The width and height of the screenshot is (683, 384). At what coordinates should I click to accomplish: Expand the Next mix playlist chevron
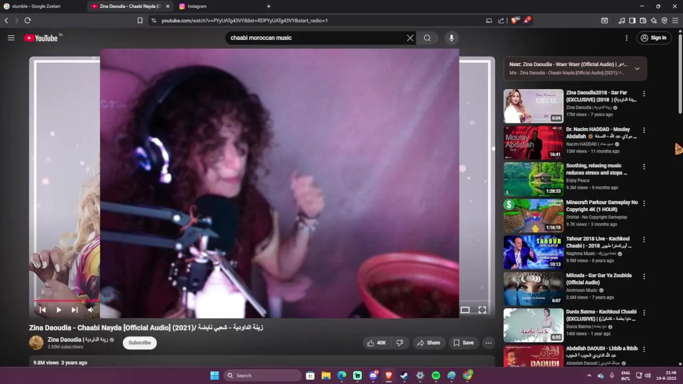637,68
